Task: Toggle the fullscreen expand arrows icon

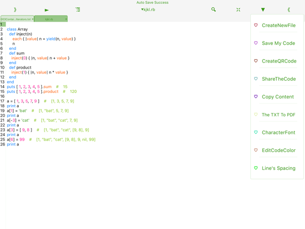Action: tap(238, 10)
